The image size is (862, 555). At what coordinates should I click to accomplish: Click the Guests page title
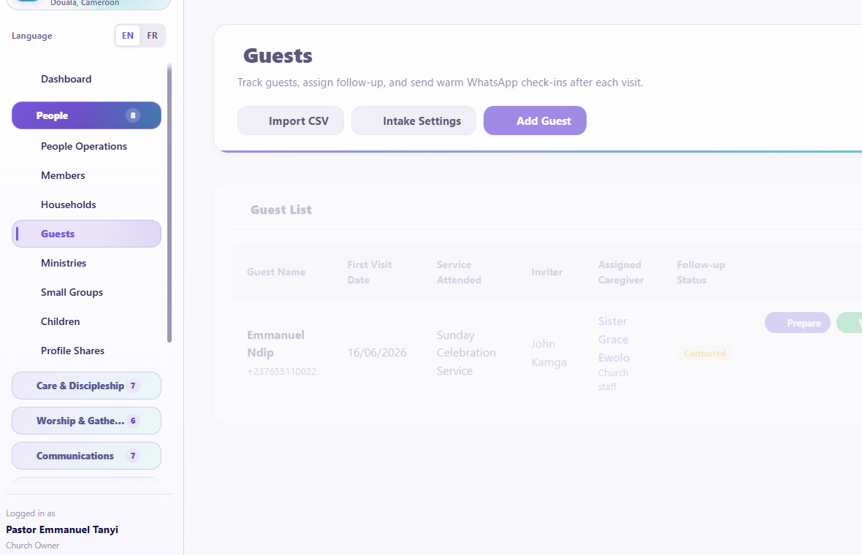tap(278, 55)
